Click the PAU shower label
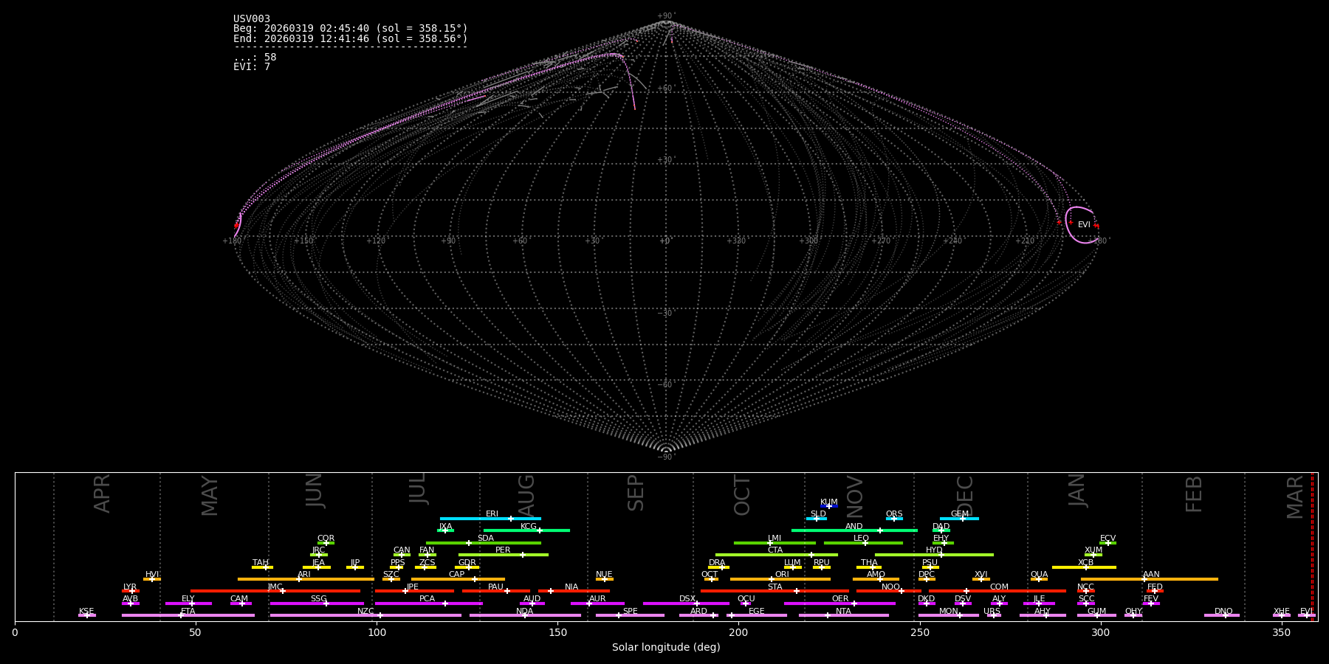The width and height of the screenshot is (1329, 664). 495,587
